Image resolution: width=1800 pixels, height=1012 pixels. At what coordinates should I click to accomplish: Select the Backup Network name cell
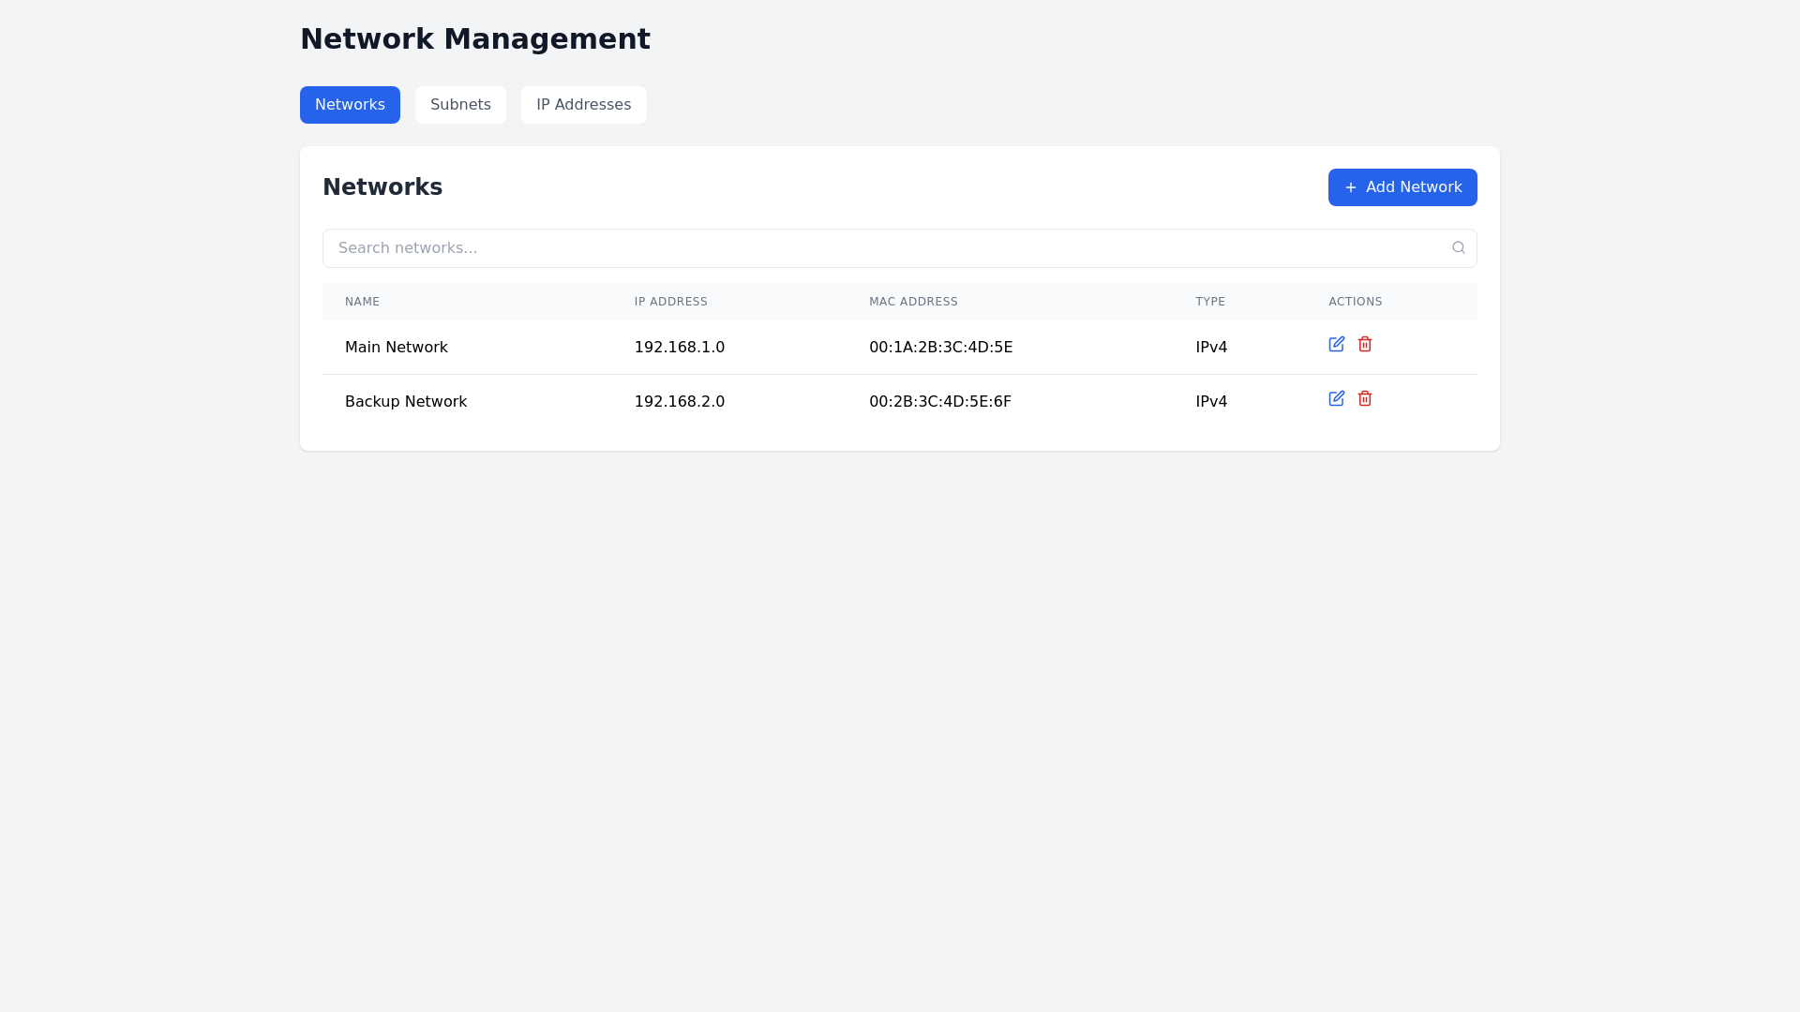405,402
